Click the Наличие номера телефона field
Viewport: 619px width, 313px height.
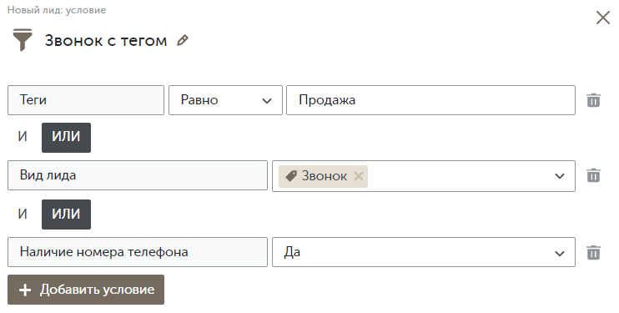(138, 252)
